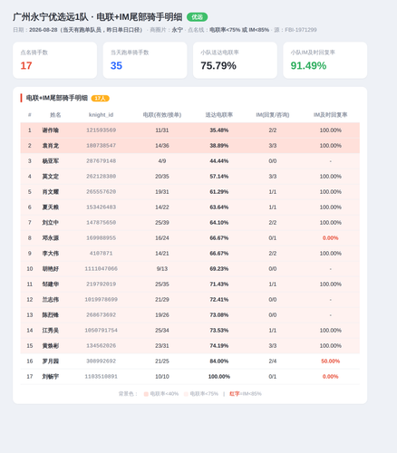Click the green 91.49% reply rate value
Image resolution: width=397 pixels, height=453 pixels.
[308, 65]
